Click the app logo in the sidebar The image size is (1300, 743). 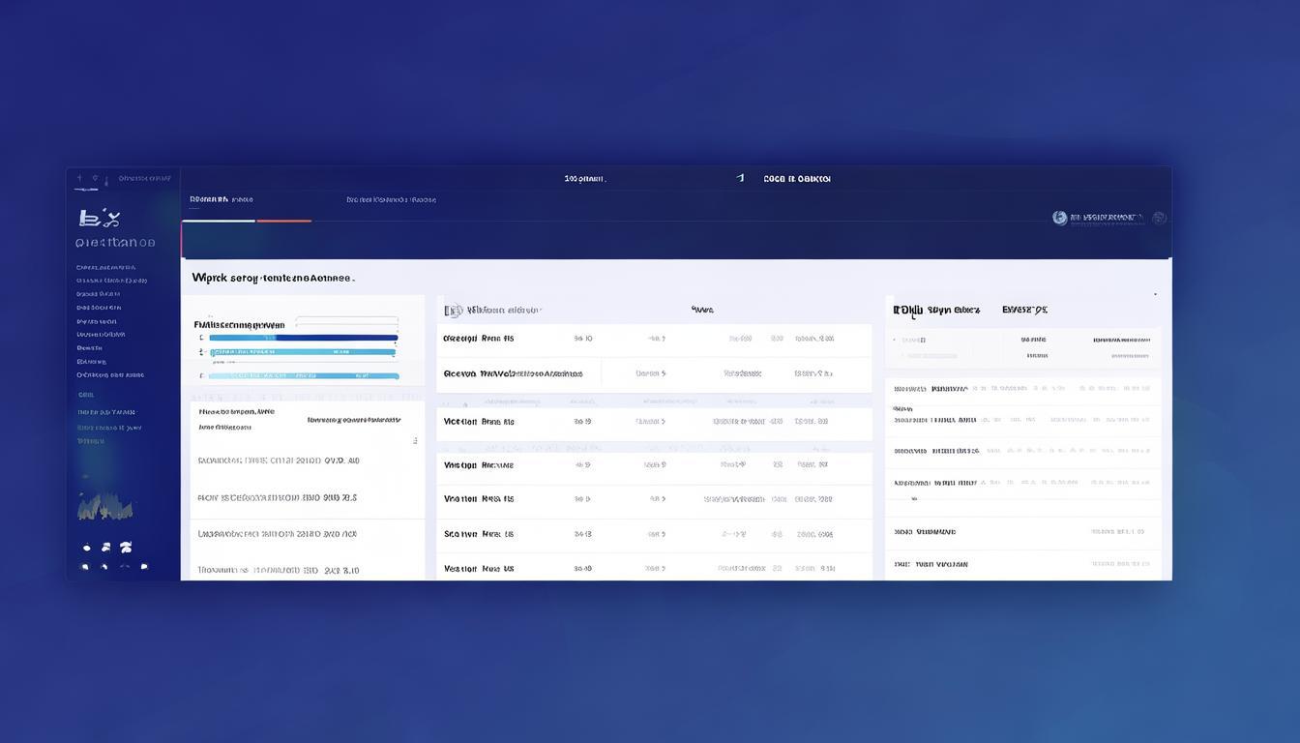[x=98, y=218]
